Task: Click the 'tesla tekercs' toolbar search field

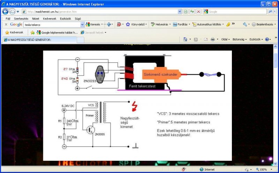Action: (x=52, y=25)
